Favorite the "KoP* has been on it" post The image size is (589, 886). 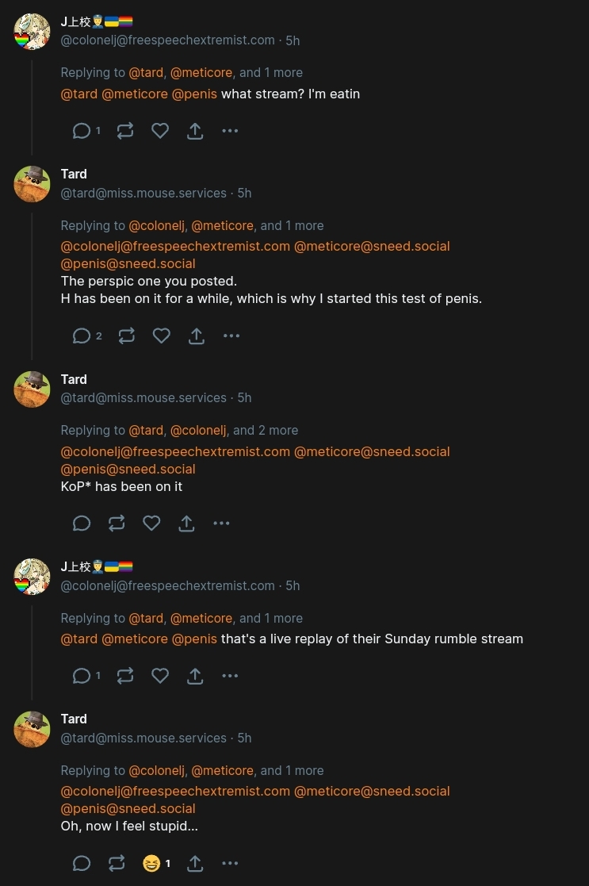tap(151, 524)
